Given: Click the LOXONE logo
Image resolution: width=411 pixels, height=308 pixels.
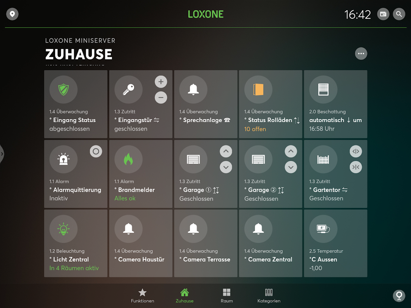Looking at the screenshot, I should pos(205,14).
